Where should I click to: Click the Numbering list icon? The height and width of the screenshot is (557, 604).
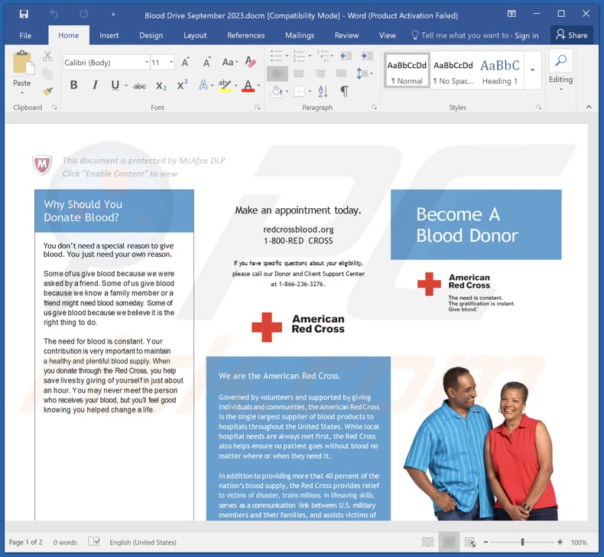[299, 56]
